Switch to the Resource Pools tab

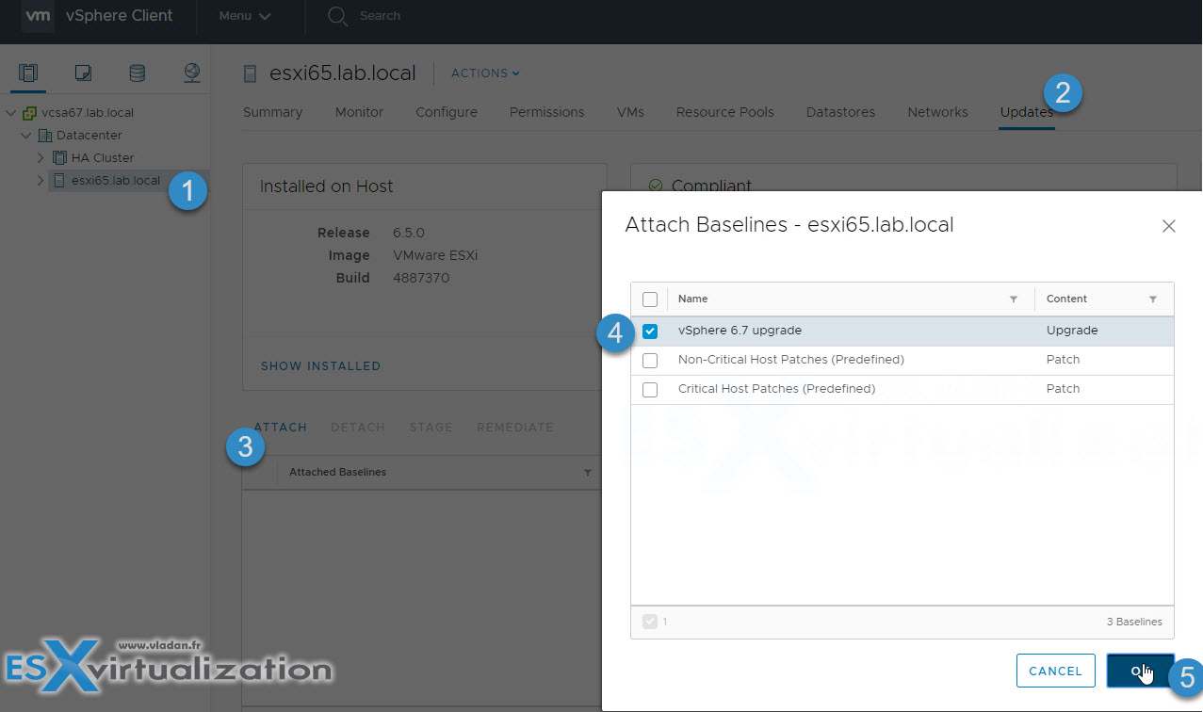724,112
